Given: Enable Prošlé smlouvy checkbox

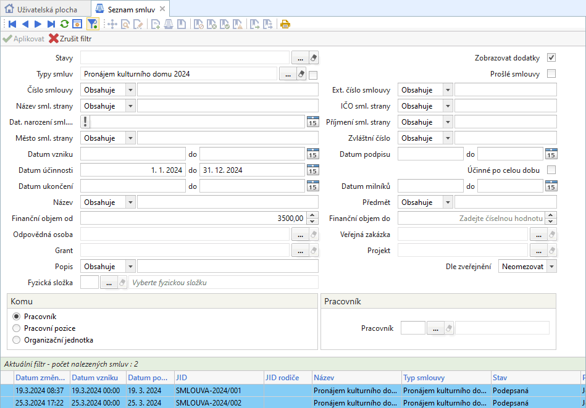Looking at the screenshot, I should [x=551, y=74].
